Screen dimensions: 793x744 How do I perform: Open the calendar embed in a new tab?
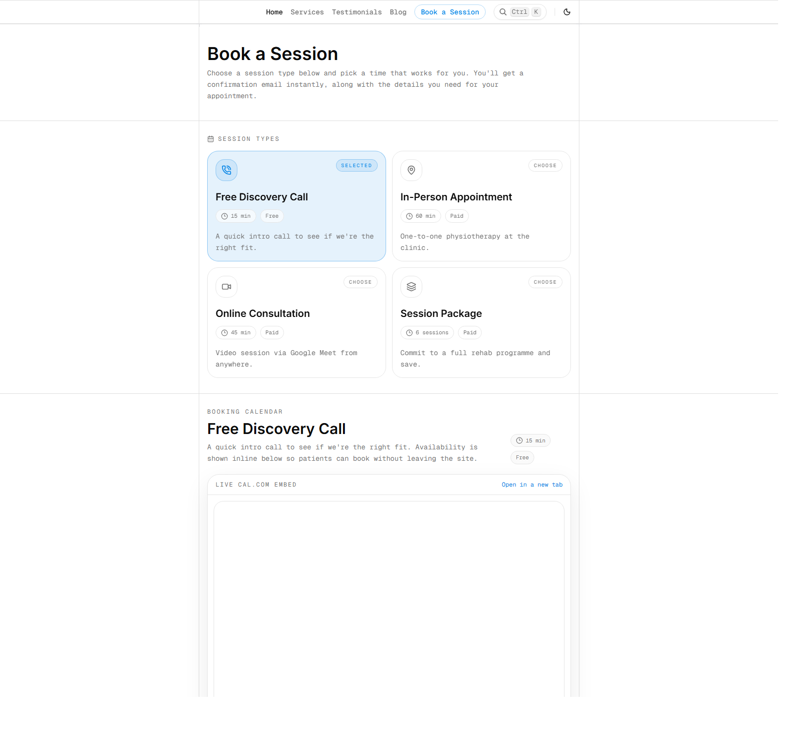pyautogui.click(x=532, y=485)
